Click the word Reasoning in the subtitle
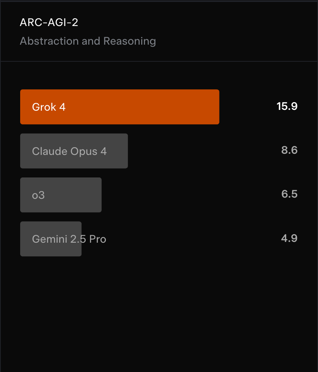318x372 pixels. [130, 42]
